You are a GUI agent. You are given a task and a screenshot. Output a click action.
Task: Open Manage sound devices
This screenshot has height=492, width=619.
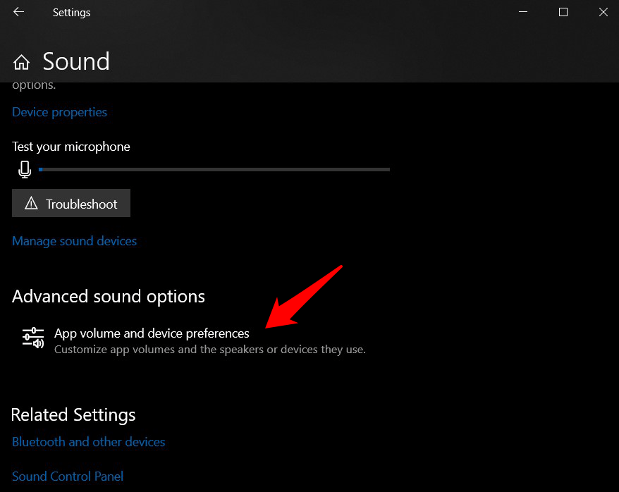75,241
